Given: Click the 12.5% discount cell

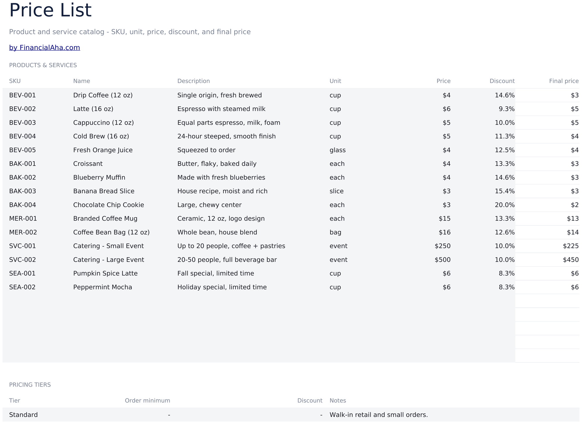Looking at the screenshot, I should 505,150.
